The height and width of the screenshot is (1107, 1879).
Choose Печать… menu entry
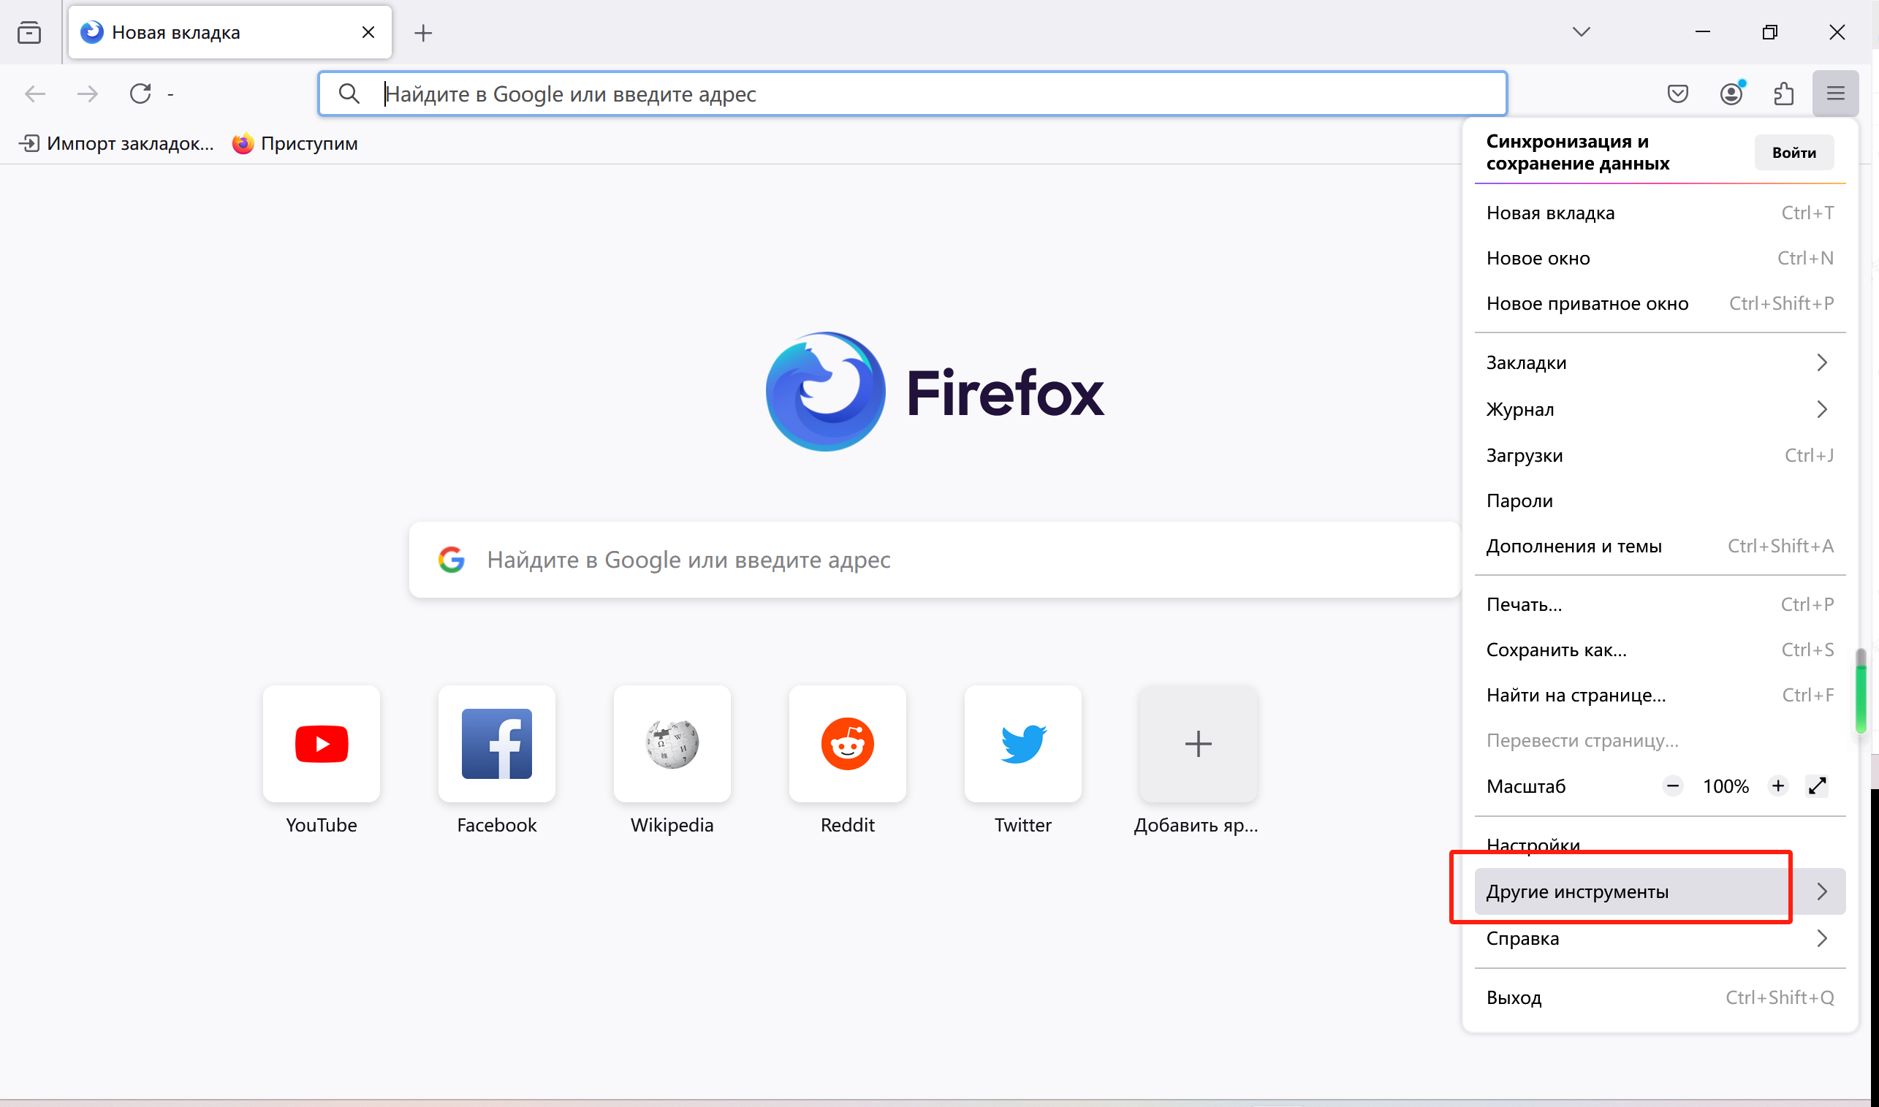1660,604
